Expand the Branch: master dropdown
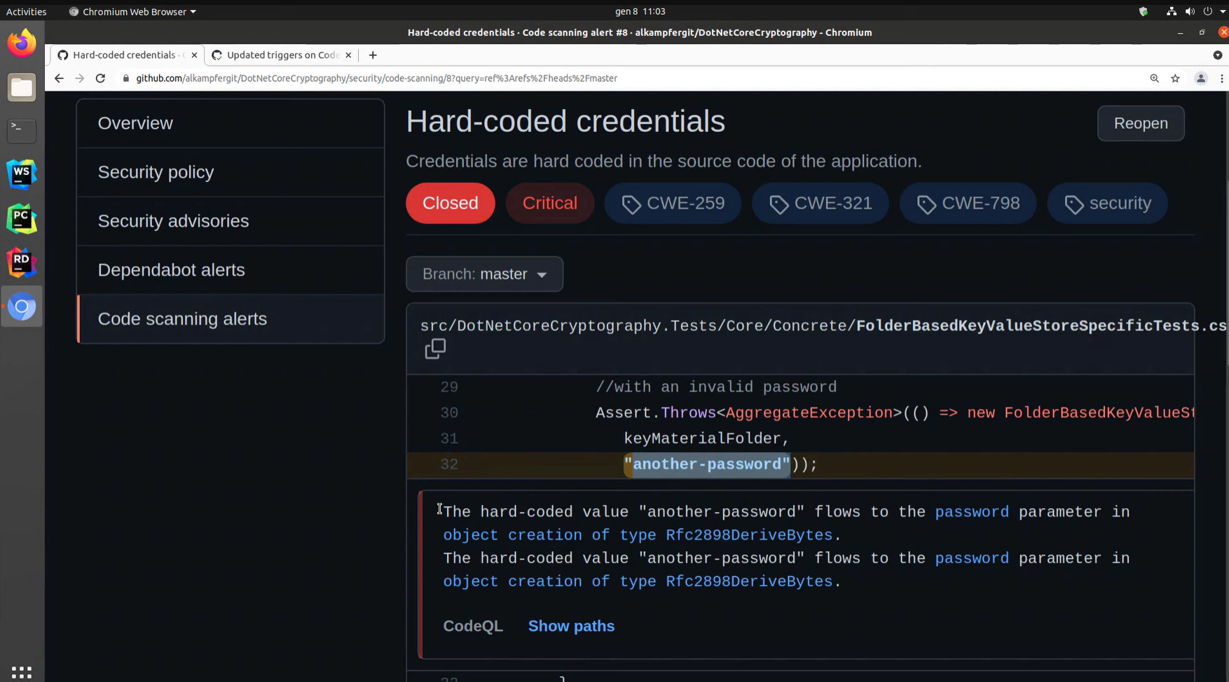Image resolution: width=1229 pixels, height=682 pixels. click(x=484, y=274)
